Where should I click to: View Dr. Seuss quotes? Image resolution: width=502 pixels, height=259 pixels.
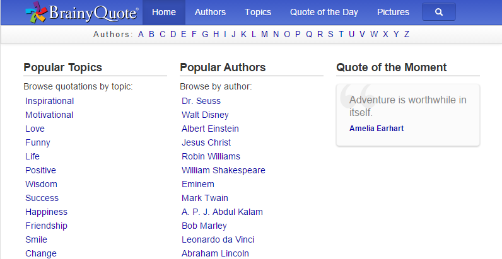pyautogui.click(x=201, y=101)
